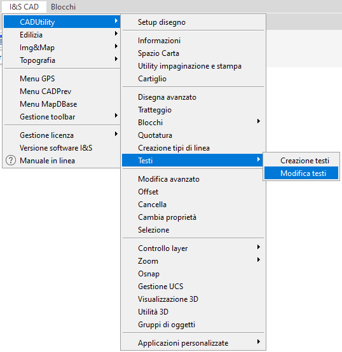Viewport: 342px width, 352px height.
Task: Select Informazioni in the CADUtility submenu
Action: (193, 41)
